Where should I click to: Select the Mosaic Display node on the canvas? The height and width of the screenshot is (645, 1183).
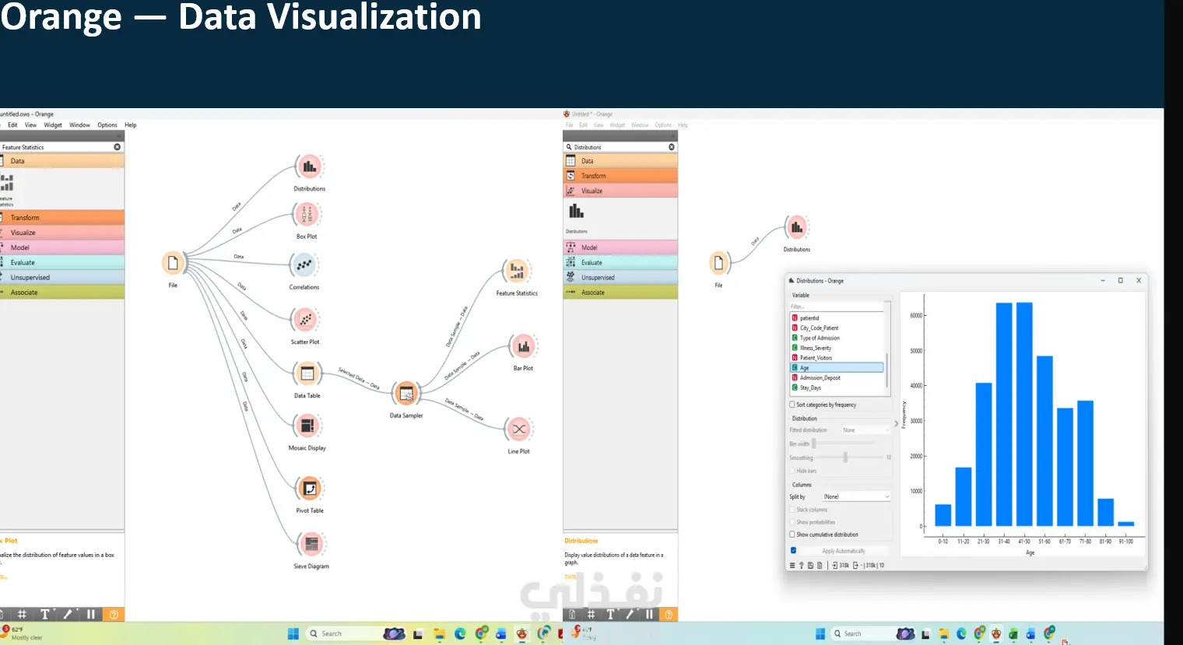[307, 426]
